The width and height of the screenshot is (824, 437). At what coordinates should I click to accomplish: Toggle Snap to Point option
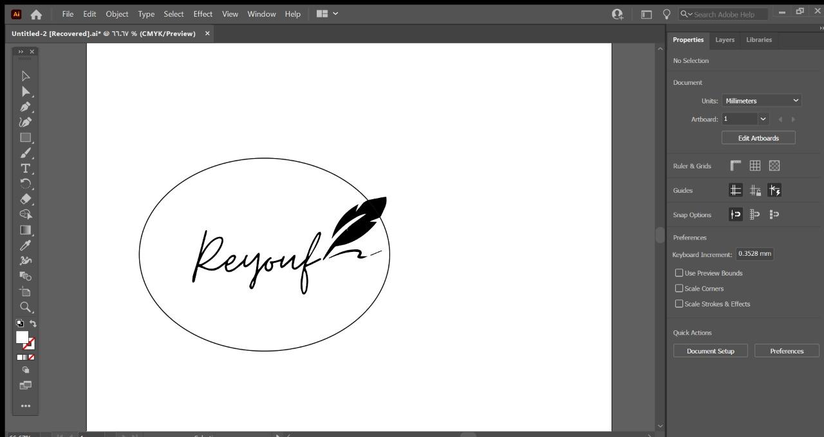(x=736, y=215)
